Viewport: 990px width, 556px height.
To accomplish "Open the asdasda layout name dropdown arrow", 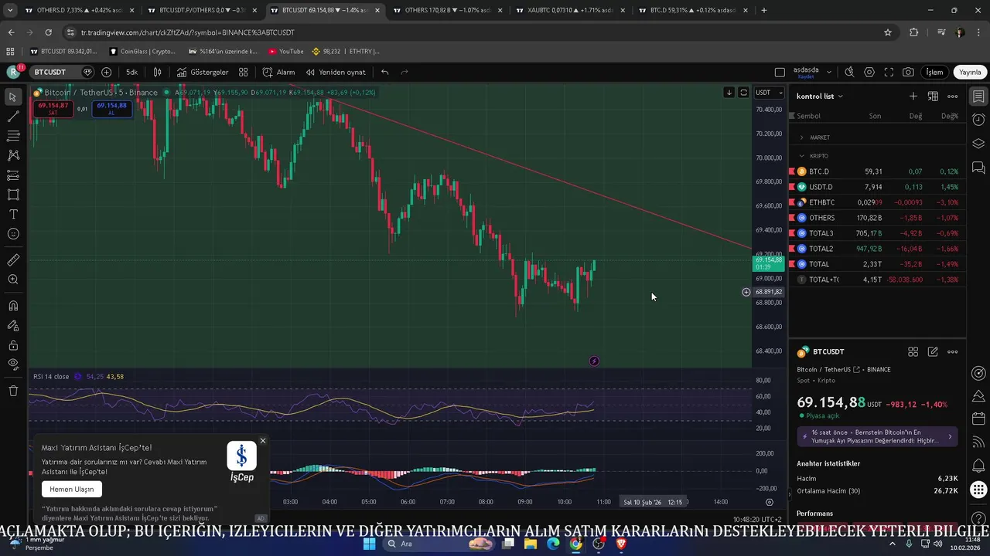I will (x=829, y=72).
